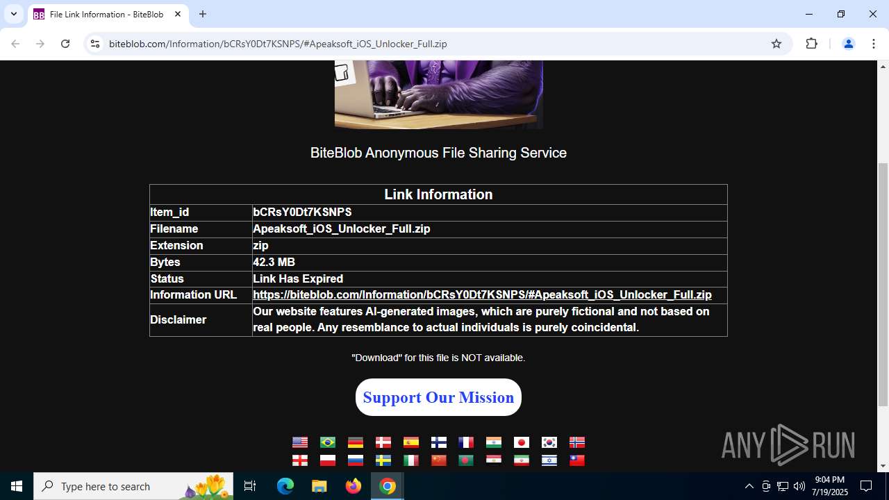
Task: Open the notification center icon
Action: pos(866,486)
